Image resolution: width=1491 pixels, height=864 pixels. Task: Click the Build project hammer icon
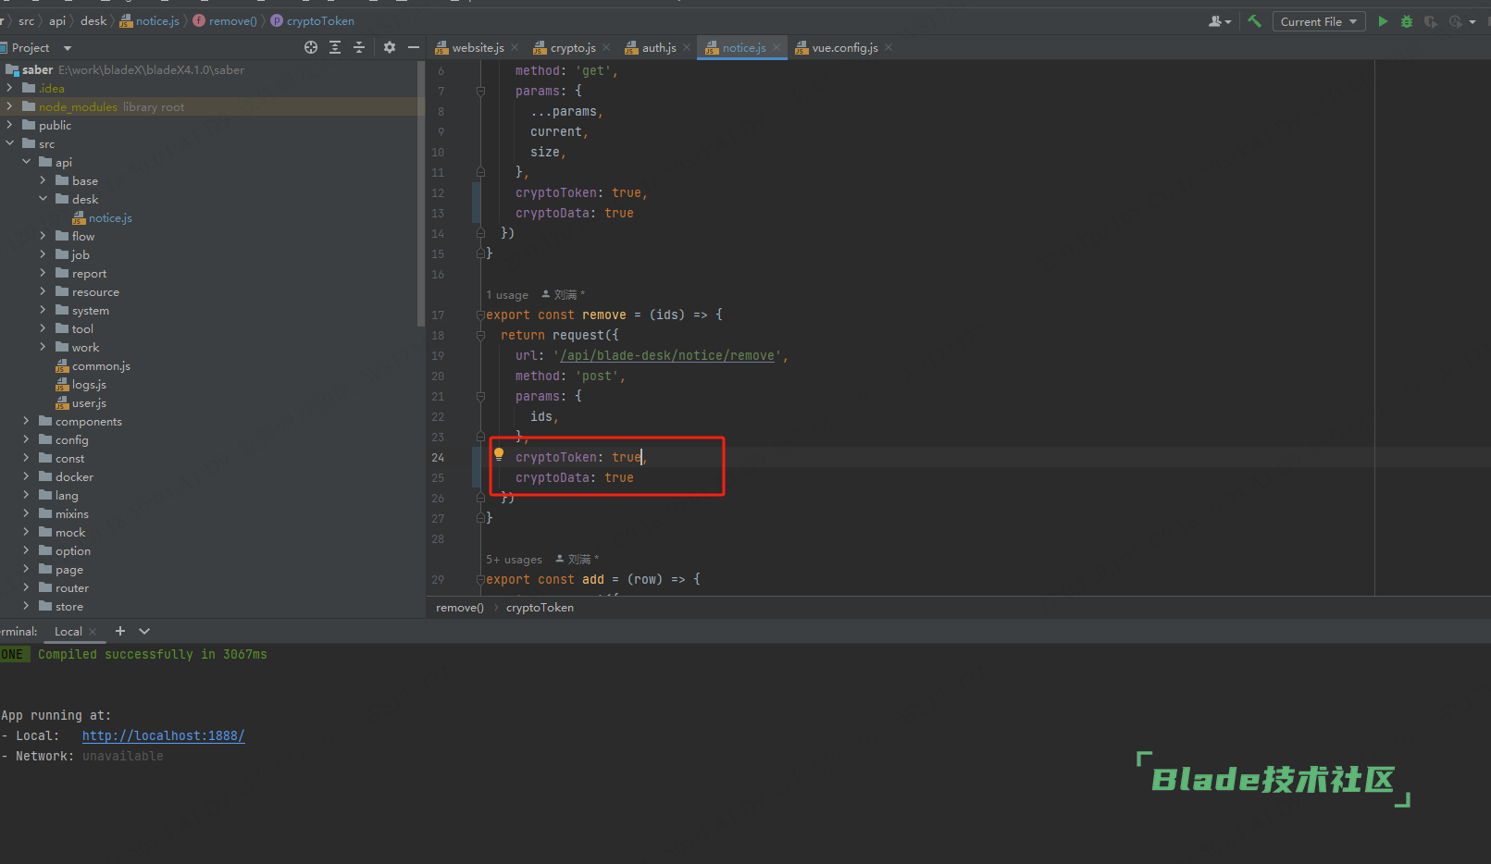point(1254,21)
